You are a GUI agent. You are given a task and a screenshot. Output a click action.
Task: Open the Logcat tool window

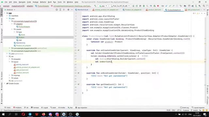point(44,108)
